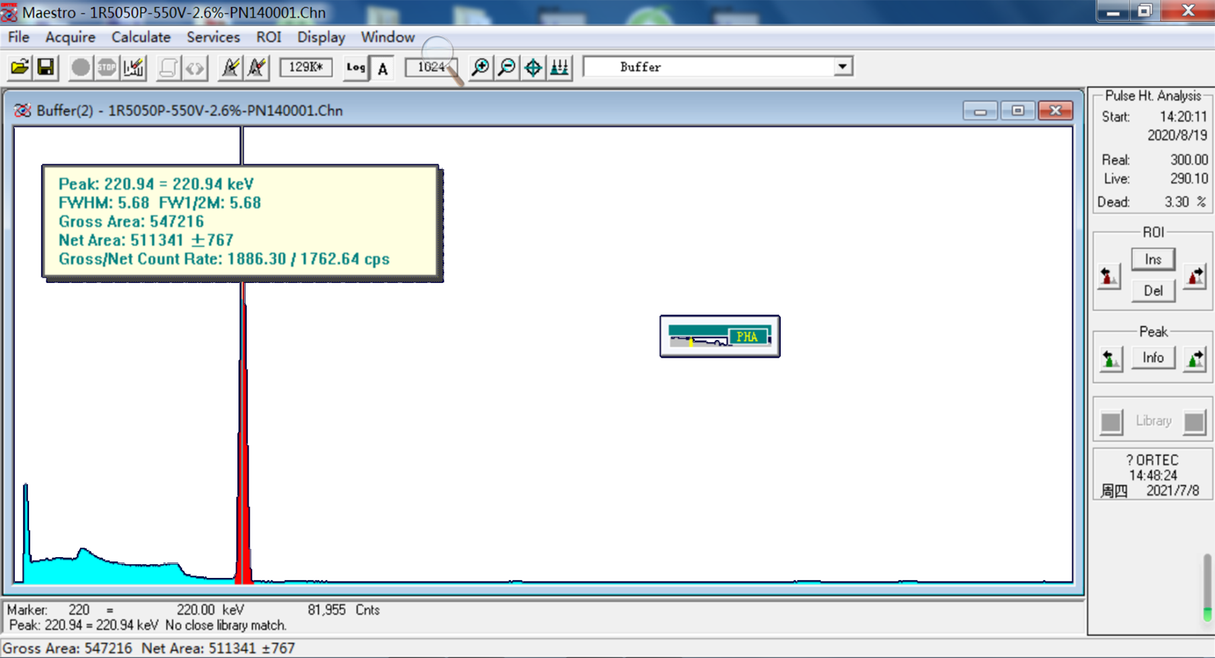This screenshot has width=1215, height=658.
Task: Click the Save floppy disk icon
Action: 46,68
